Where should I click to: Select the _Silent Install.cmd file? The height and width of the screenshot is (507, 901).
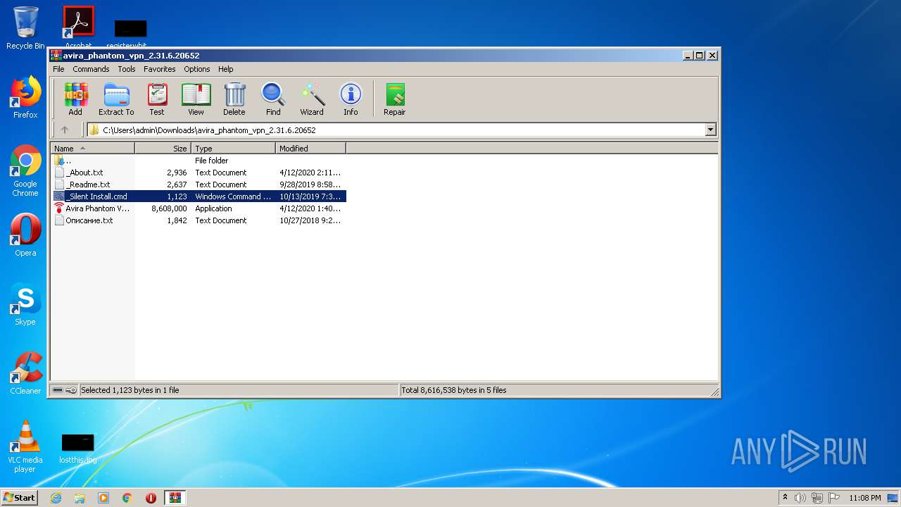(x=199, y=196)
